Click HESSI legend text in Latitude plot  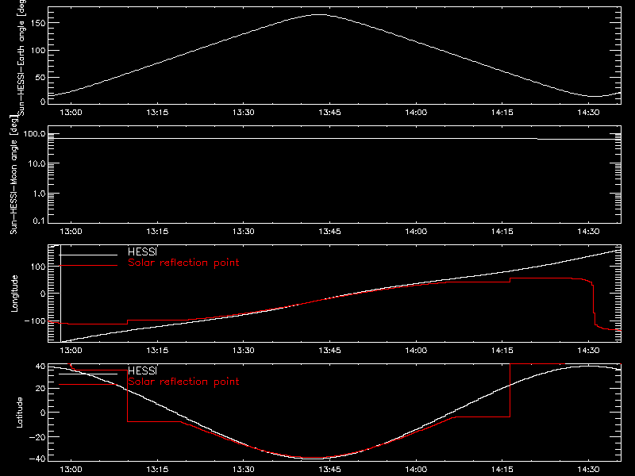coord(142,370)
